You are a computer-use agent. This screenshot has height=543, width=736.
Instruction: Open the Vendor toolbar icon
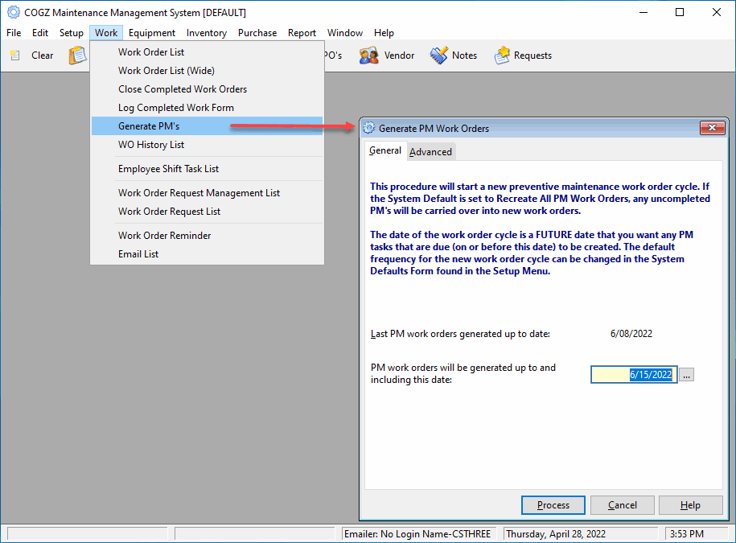pyautogui.click(x=369, y=56)
